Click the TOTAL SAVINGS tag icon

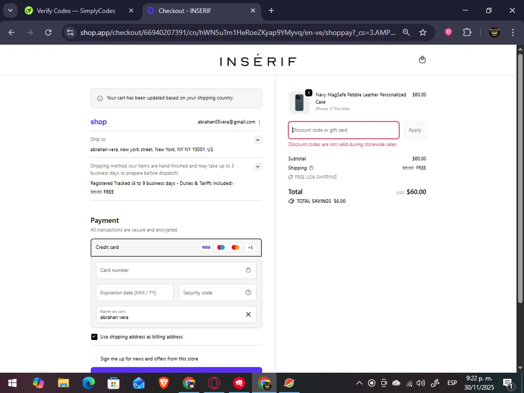(291, 201)
